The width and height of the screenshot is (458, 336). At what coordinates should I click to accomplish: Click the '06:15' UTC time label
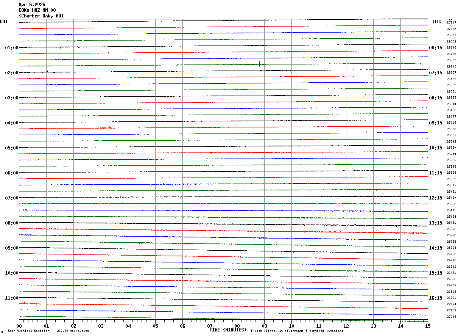436,48
